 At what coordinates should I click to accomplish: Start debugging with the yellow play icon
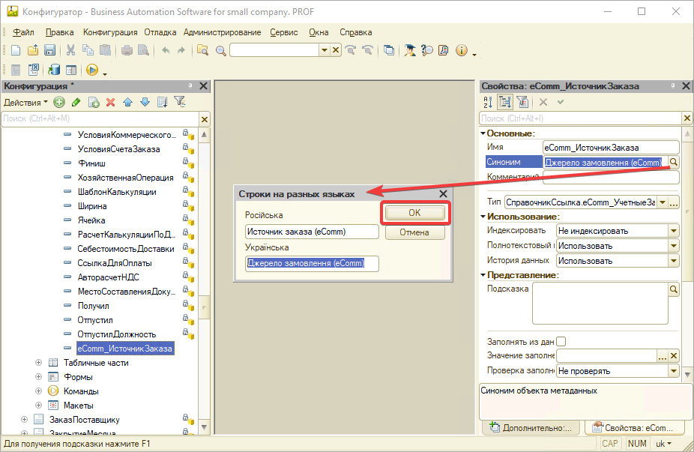(91, 70)
